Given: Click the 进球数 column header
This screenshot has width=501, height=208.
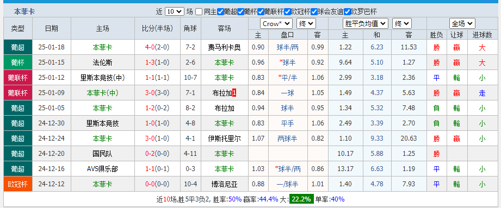Looking at the screenshot, I should [482, 35].
